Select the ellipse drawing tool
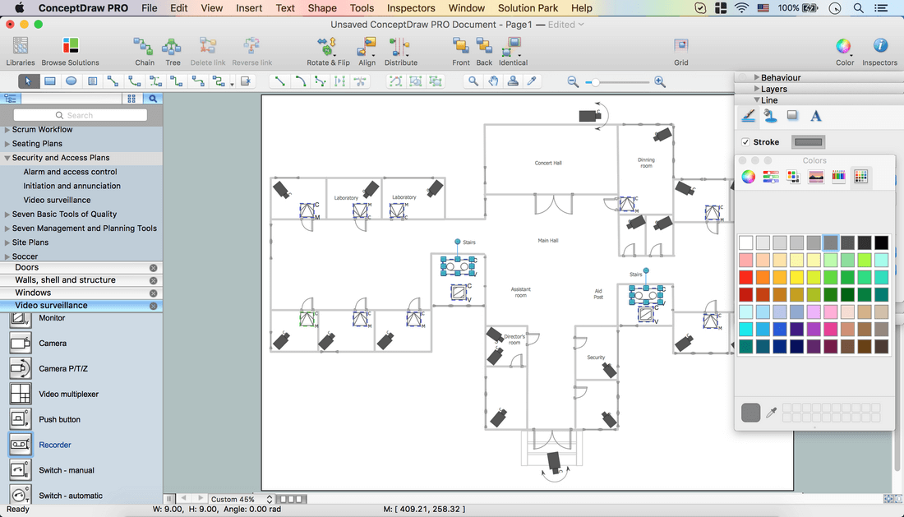 pyautogui.click(x=71, y=81)
